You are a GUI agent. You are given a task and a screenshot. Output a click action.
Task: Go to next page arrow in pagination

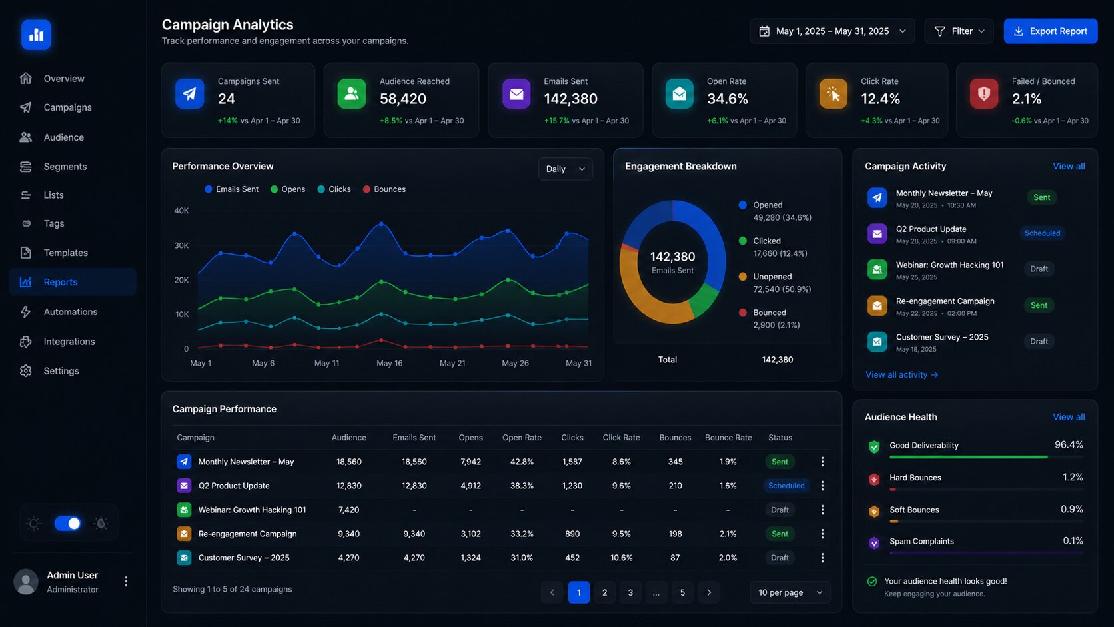click(x=709, y=592)
